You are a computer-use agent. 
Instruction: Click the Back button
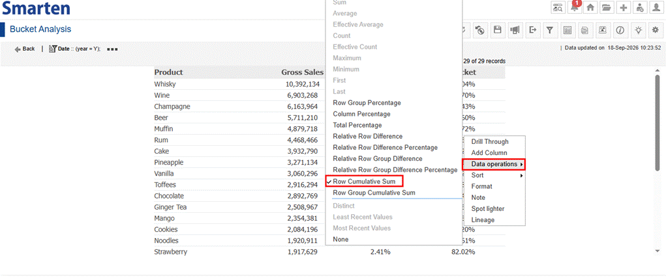(25, 49)
